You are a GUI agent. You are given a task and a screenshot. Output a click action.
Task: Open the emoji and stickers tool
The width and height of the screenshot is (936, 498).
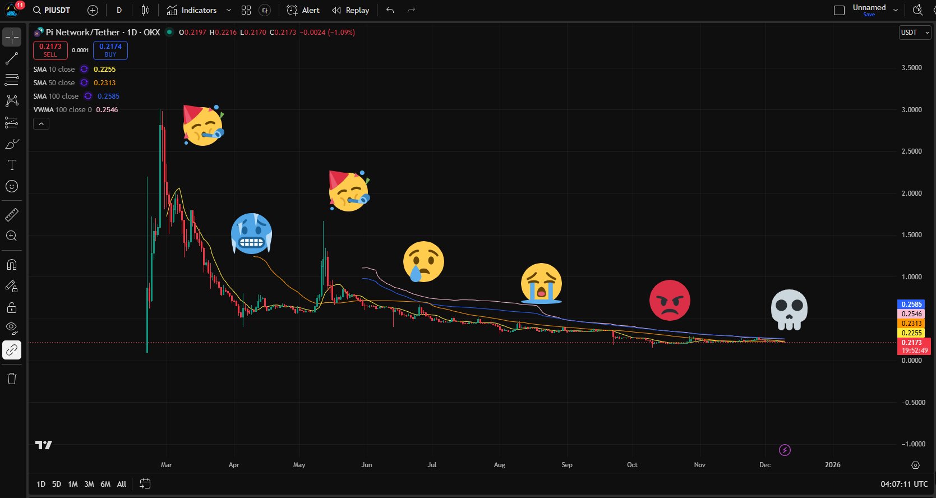(x=12, y=186)
